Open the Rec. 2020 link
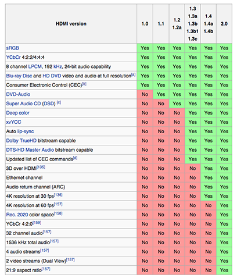Screen dimensions: 237x278 pos(17,215)
